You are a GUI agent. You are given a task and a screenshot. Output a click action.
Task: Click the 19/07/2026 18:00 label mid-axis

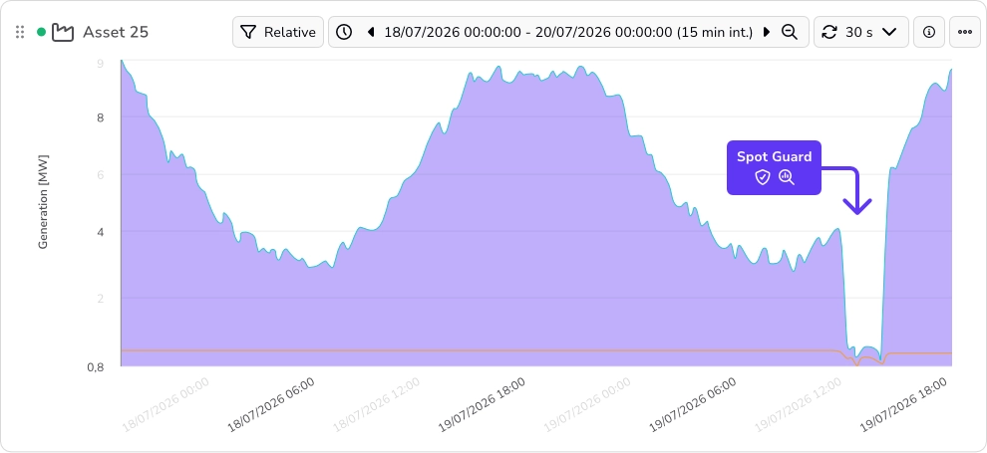point(482,404)
